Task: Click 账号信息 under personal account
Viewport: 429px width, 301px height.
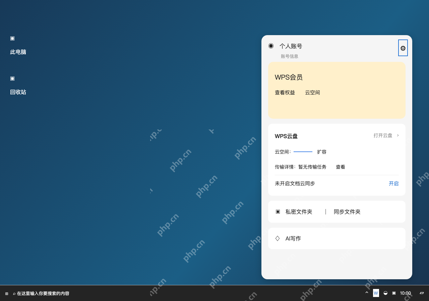Action: [290, 56]
